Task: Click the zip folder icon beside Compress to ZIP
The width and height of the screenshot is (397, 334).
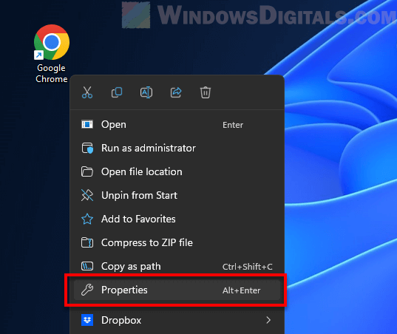Action: [x=87, y=242]
